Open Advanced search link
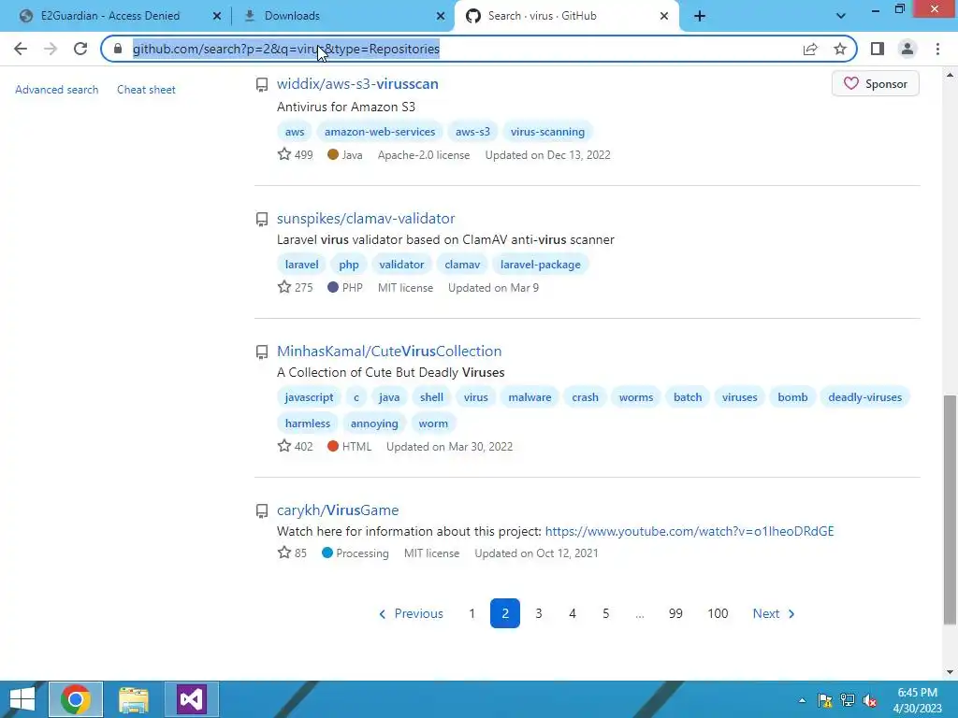This screenshot has height=718, width=958. coord(57,90)
